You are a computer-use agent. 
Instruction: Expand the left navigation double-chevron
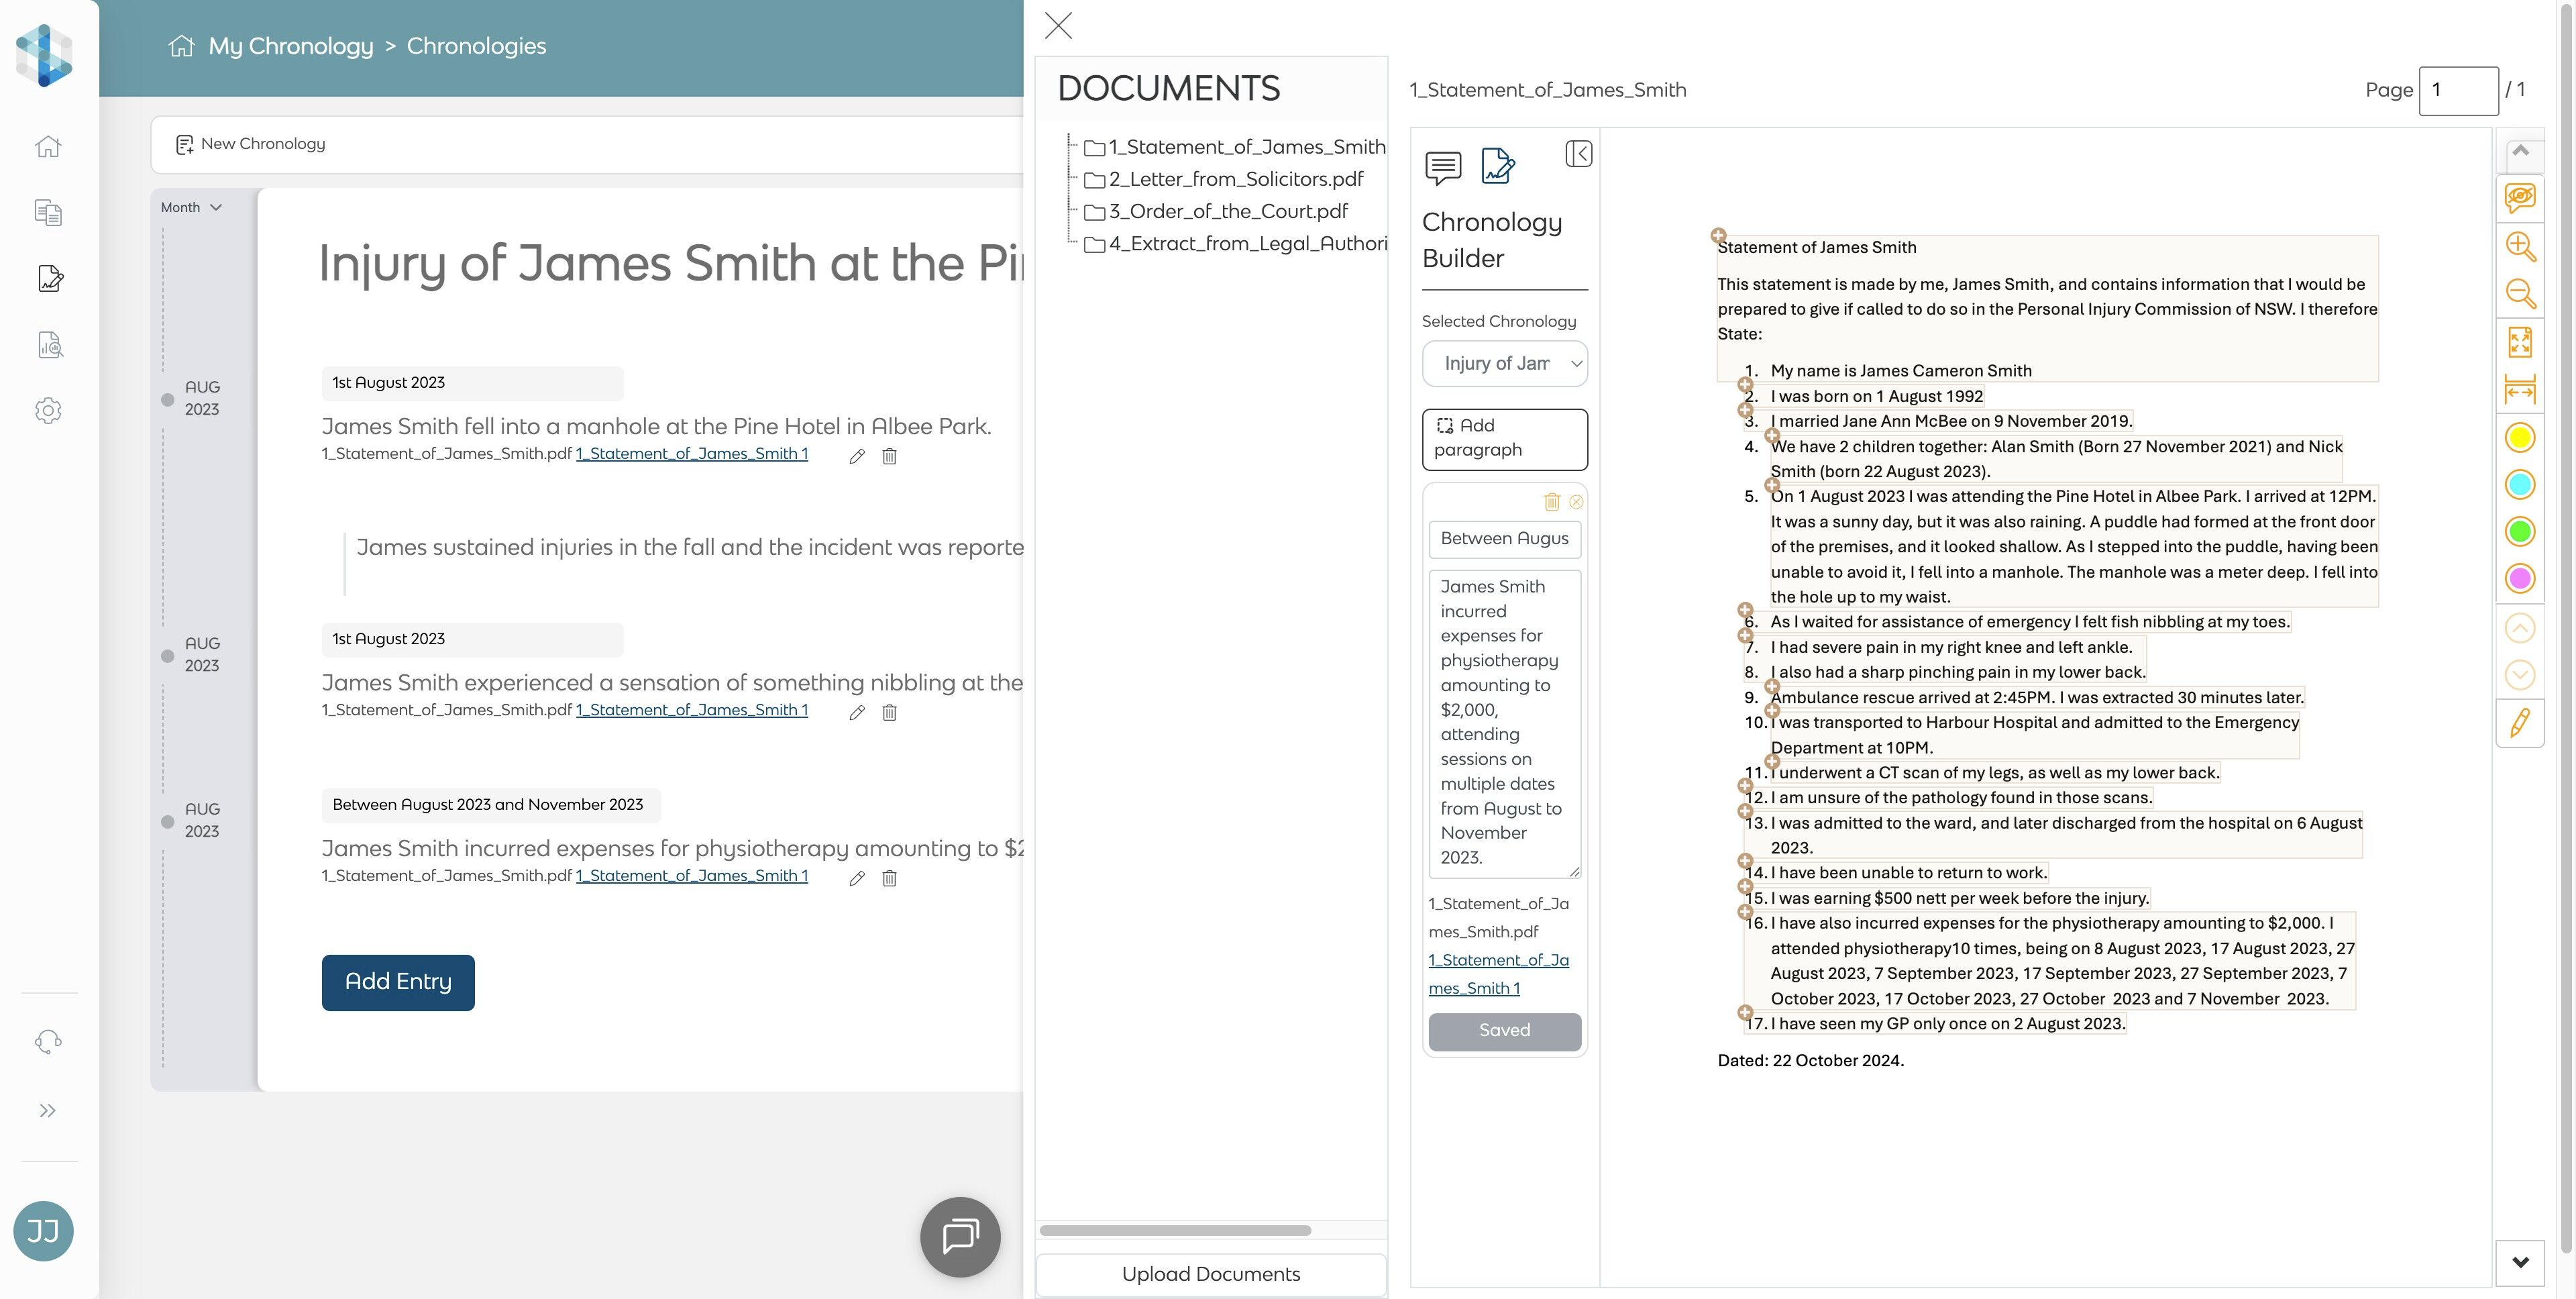click(47, 1111)
